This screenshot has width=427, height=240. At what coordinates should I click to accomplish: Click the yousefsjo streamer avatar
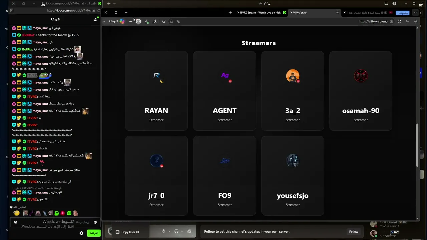coord(293,161)
